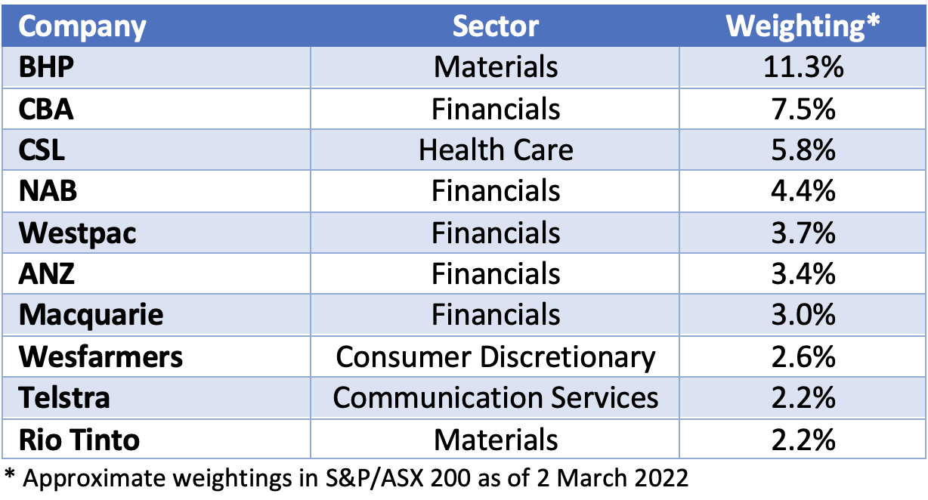
Task: Select the CSL row label
Action: [x=42, y=150]
